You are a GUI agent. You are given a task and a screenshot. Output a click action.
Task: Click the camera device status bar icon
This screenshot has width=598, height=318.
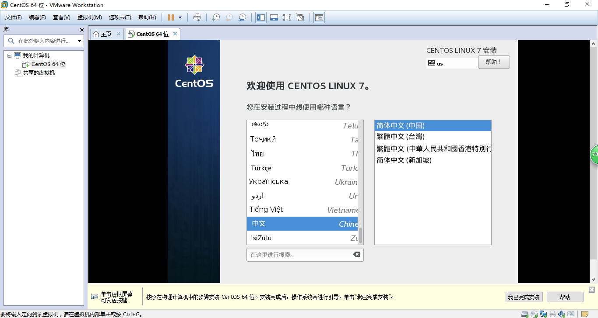pyautogui.click(x=571, y=314)
